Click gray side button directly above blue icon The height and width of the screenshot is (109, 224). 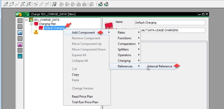point(20,27)
